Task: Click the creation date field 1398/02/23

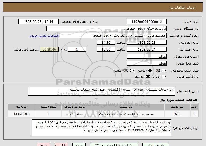Action: click(x=147, y=43)
